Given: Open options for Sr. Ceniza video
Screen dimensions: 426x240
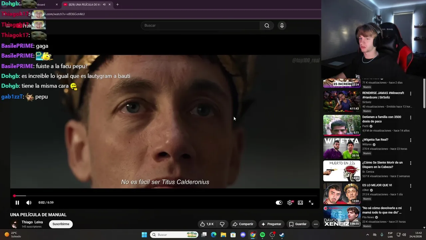Looking at the screenshot, I should click(x=410, y=163).
